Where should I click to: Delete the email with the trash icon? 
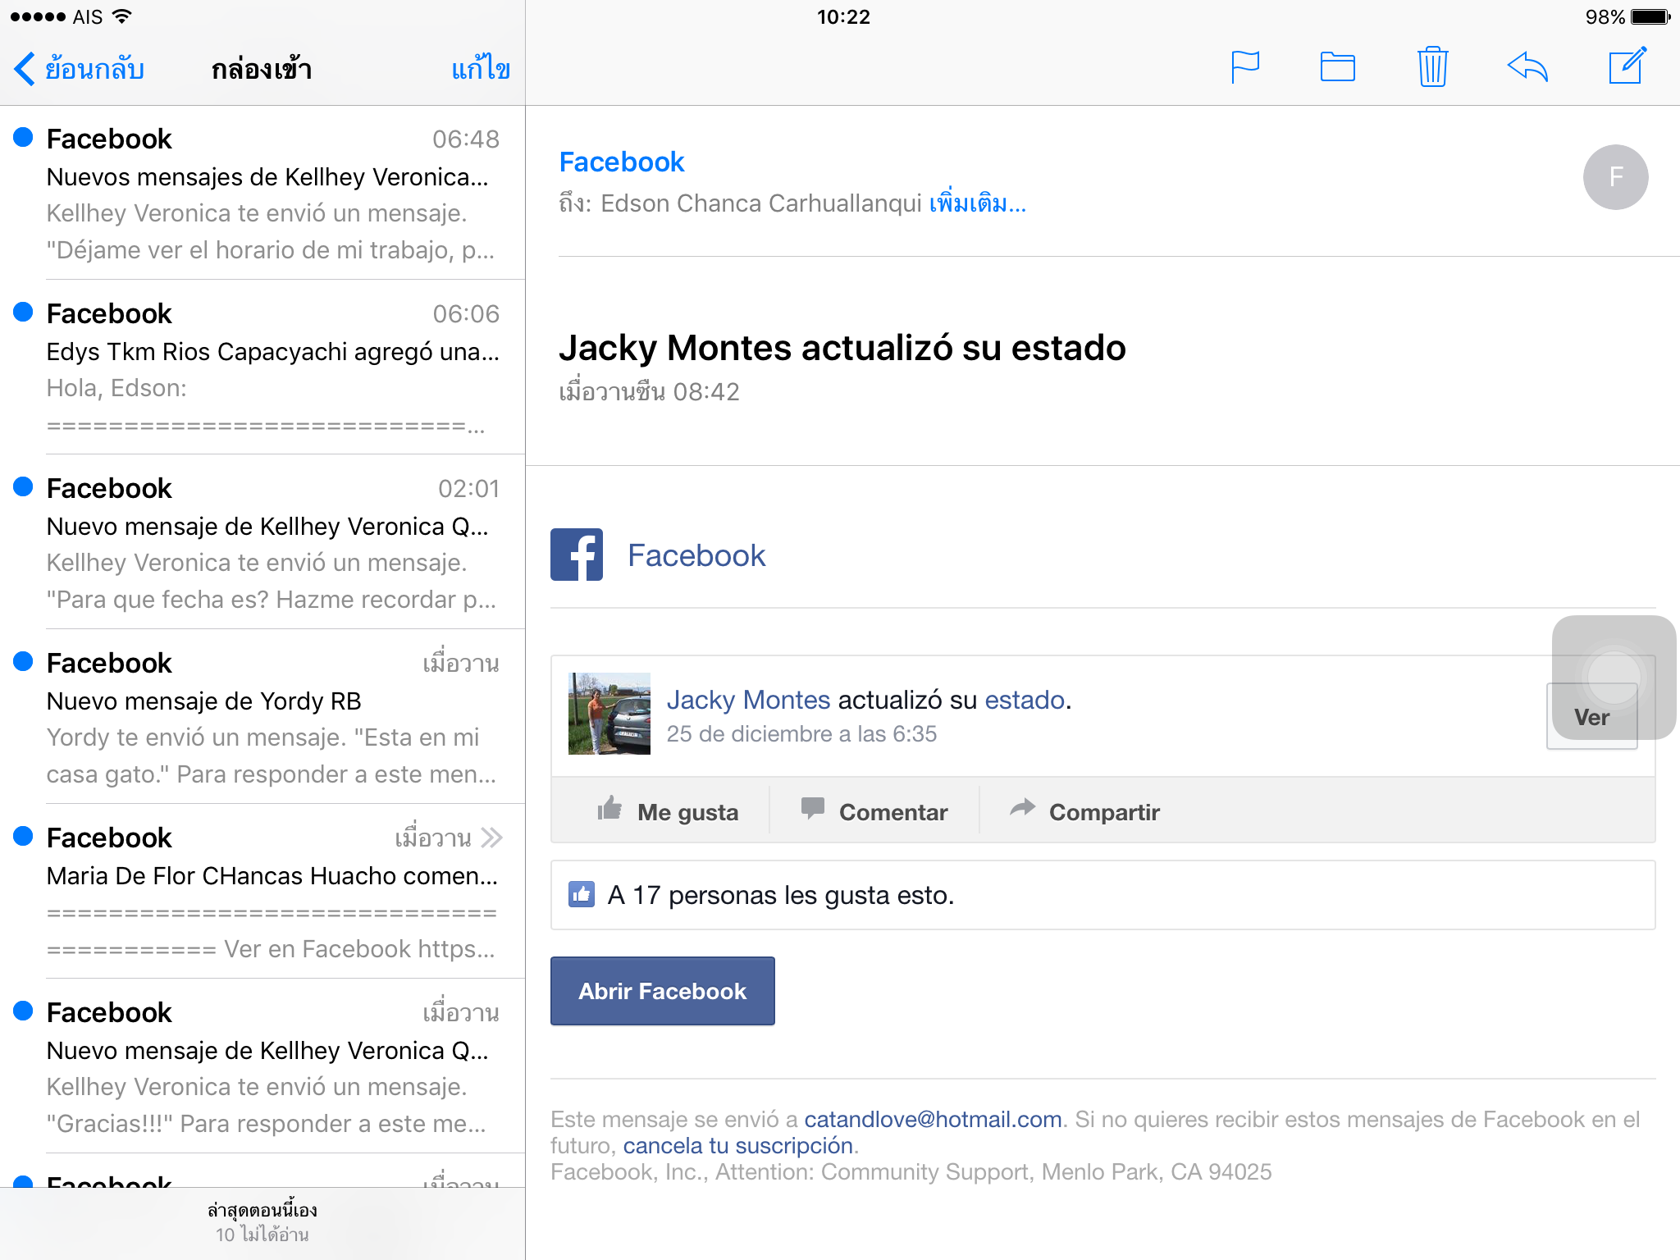[1433, 66]
